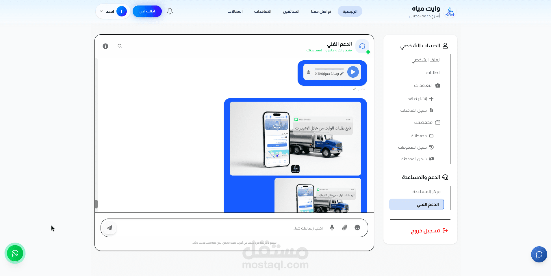Click the chat scrollbar handle
This screenshot has height=276, width=551.
pos(96,204)
